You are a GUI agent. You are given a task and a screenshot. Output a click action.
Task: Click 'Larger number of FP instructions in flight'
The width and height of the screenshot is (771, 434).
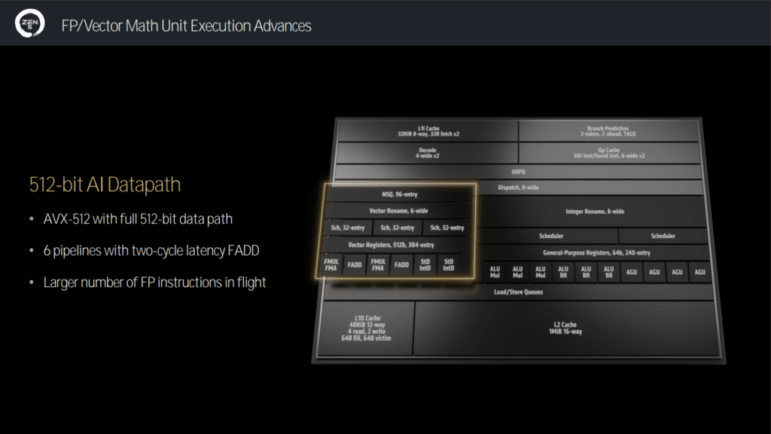point(154,283)
